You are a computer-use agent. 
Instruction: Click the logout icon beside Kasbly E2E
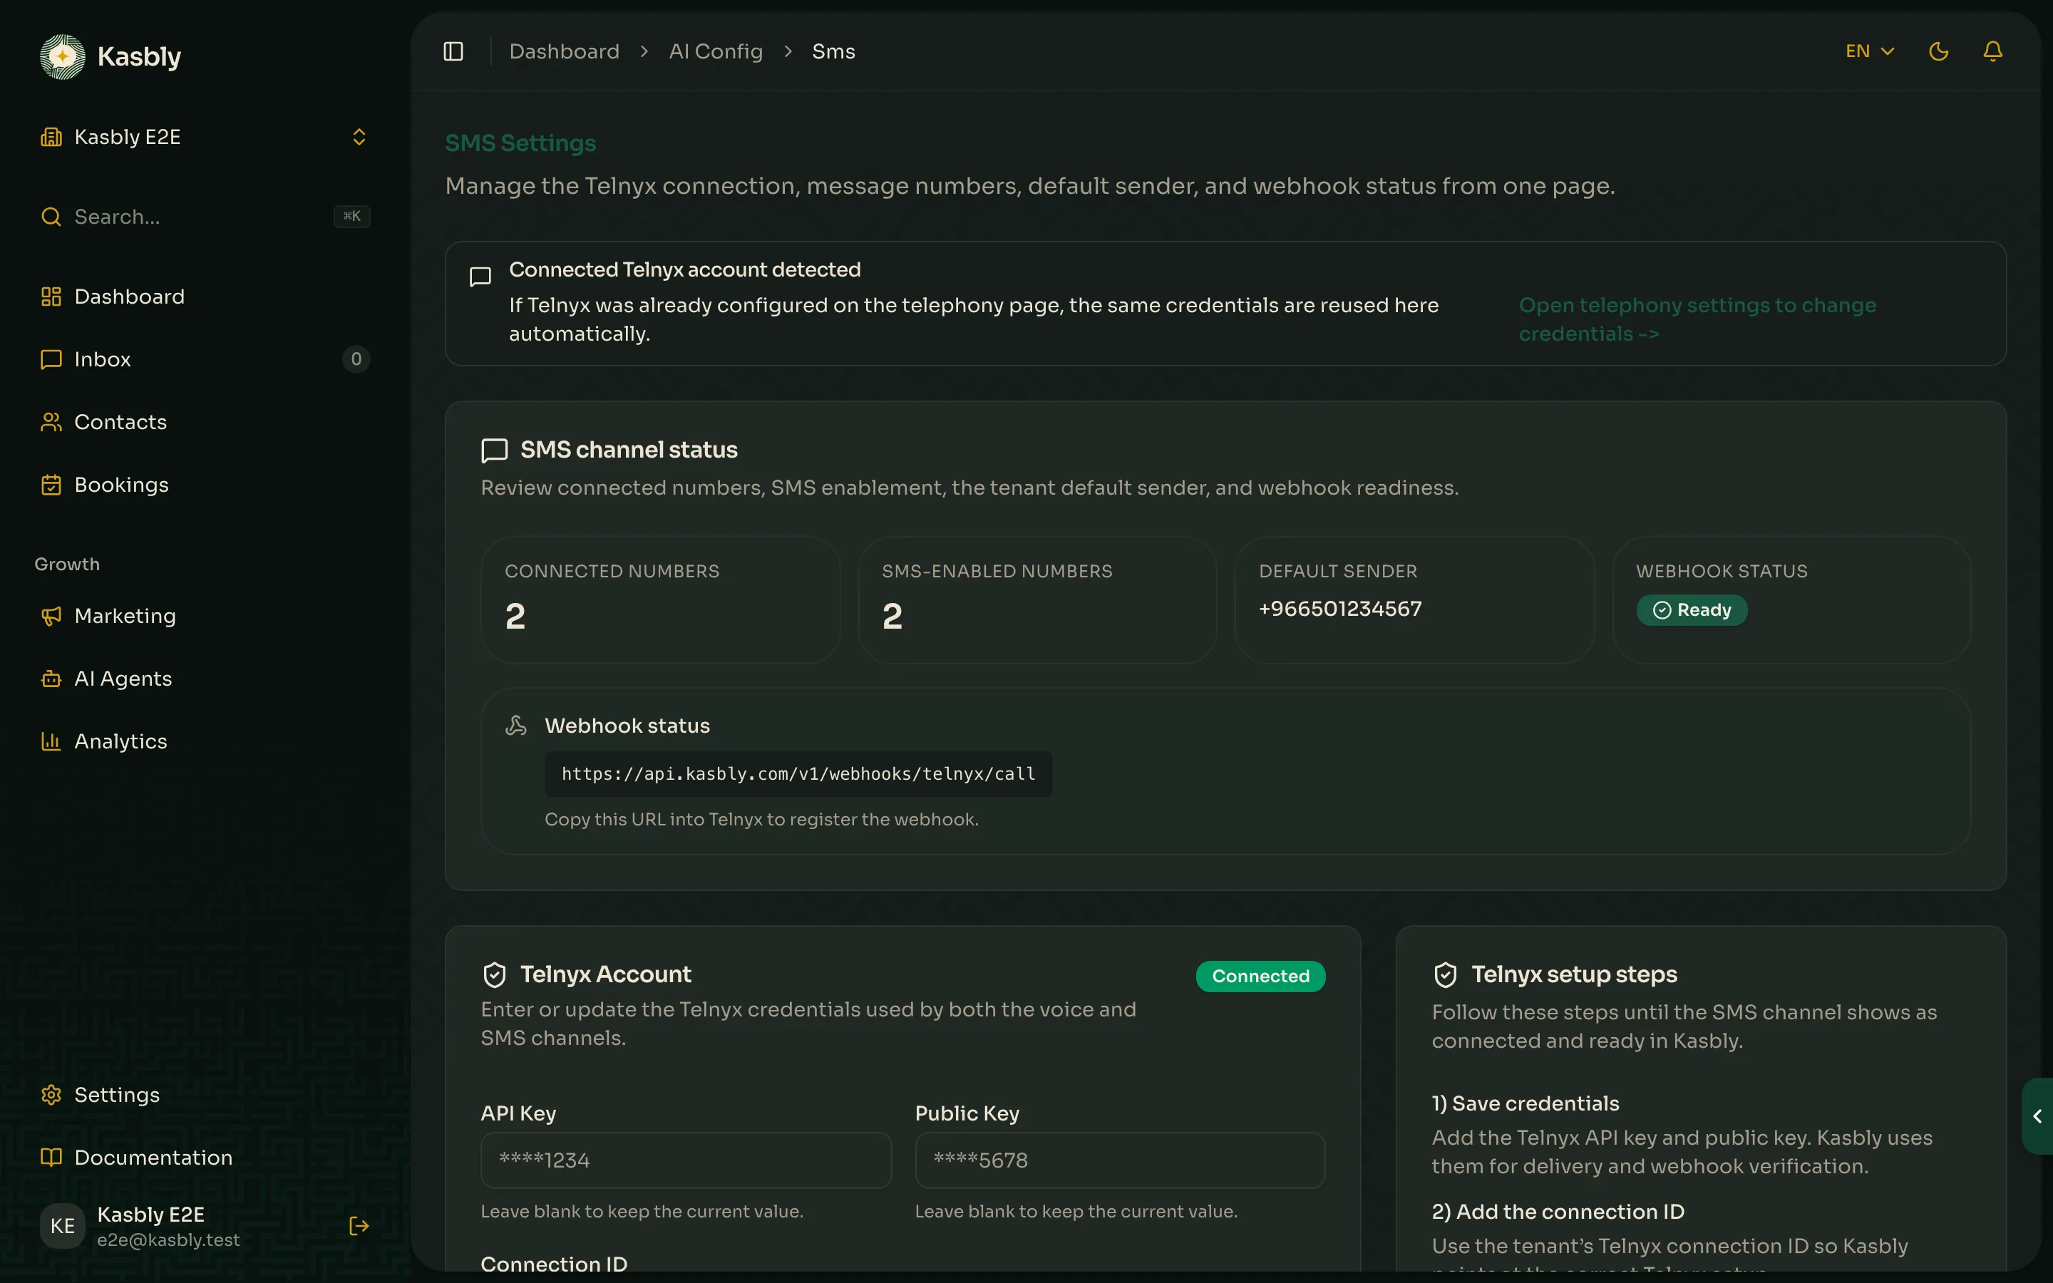point(359,1226)
